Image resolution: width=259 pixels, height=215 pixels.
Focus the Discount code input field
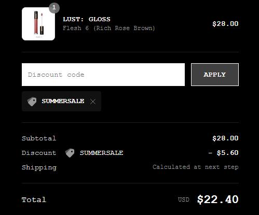pyautogui.click(x=103, y=75)
